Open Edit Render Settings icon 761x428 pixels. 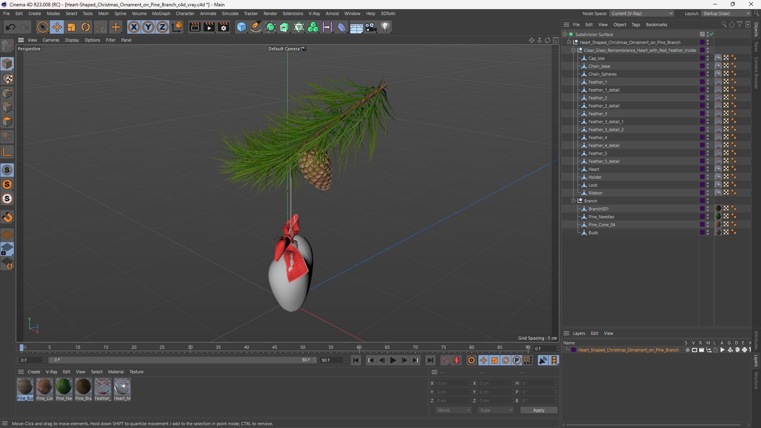pyautogui.click(x=224, y=27)
